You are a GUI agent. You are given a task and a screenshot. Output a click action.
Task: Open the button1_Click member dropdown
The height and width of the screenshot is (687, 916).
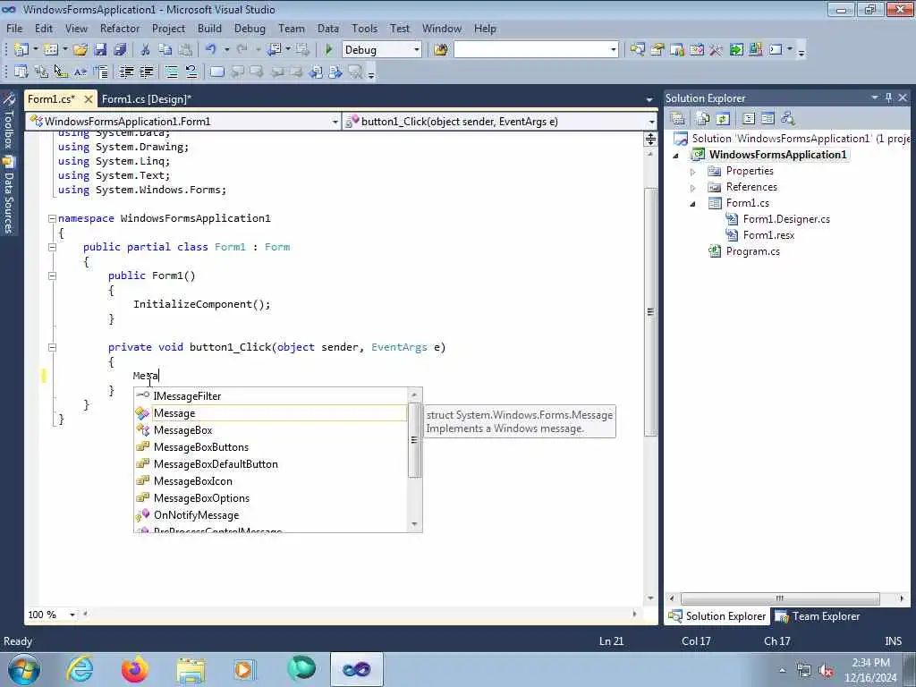(651, 122)
